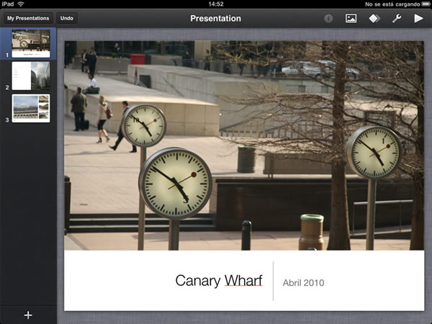
Task: Select slide 2 thumbnail
Action: [x=31, y=76]
